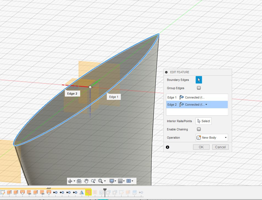Select the Edge 1 row in the list

pyautogui.click(x=197, y=97)
